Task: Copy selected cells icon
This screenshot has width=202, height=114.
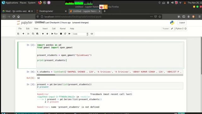Action: (33, 34)
